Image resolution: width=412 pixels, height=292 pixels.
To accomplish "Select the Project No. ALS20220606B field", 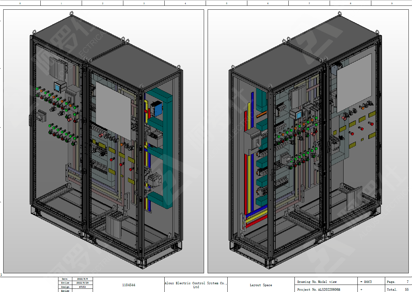I will pyautogui.click(x=326, y=289).
